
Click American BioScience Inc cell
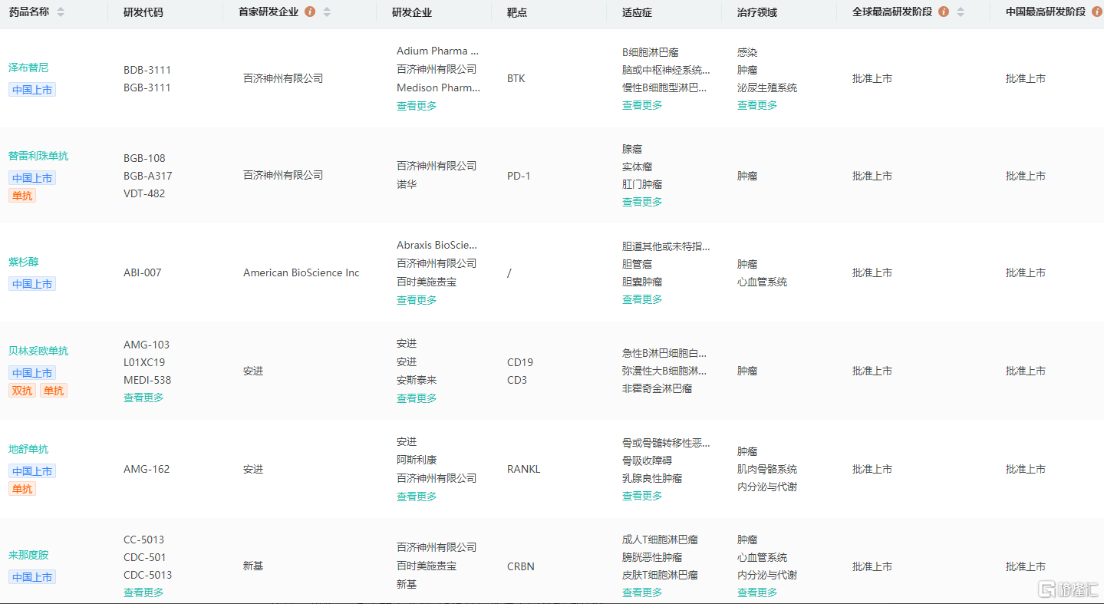pos(302,272)
